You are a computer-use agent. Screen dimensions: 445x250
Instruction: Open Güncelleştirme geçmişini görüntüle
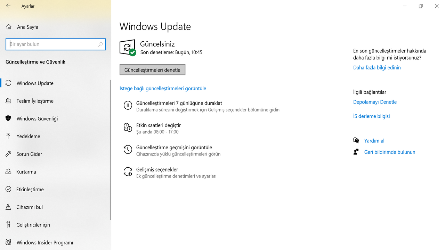(x=172, y=151)
